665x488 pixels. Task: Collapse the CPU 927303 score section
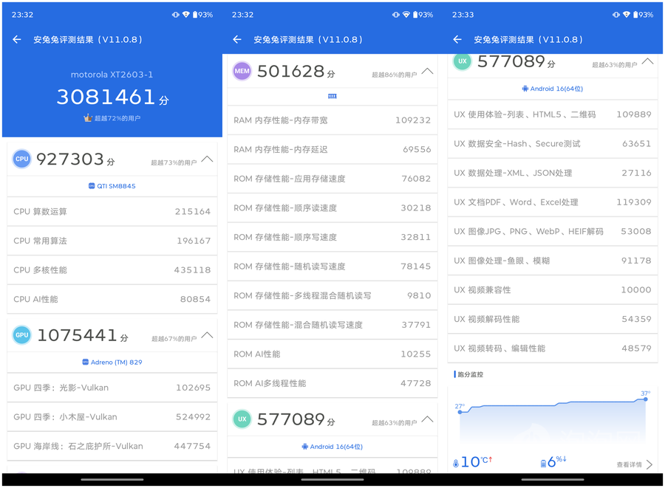coord(207,159)
